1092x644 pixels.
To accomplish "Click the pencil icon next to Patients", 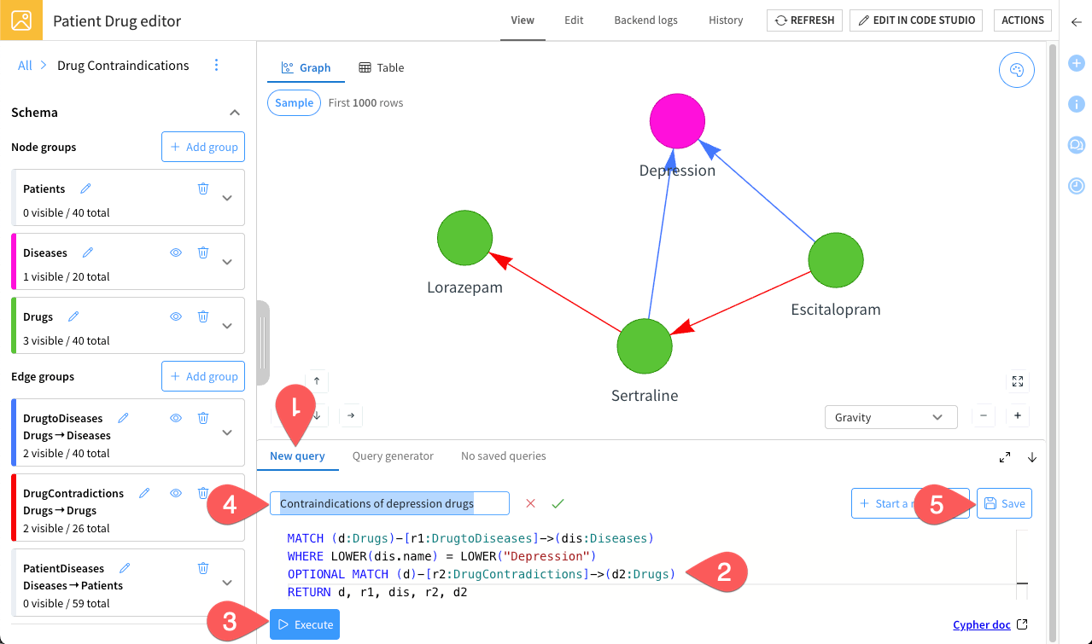I will pyautogui.click(x=85, y=189).
